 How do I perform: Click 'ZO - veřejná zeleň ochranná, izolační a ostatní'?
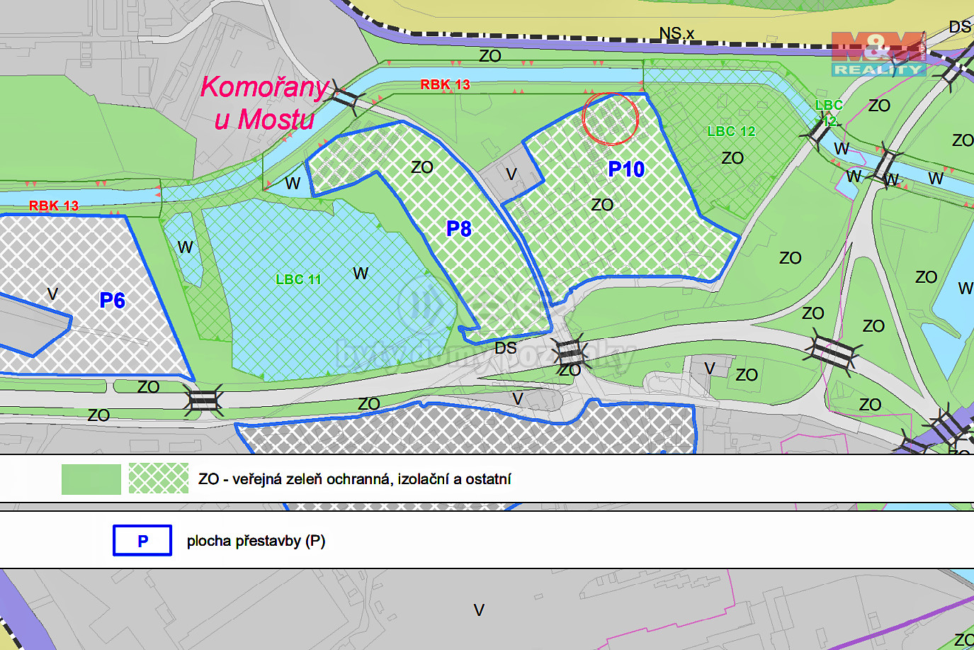pyautogui.click(x=354, y=479)
